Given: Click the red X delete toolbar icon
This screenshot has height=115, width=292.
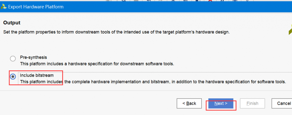Looking at the screenshot, I should click(x=210, y=1).
